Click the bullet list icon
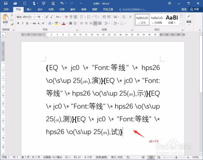Image resolution: width=203 pixels, height=160 pixels. tap(82, 17)
